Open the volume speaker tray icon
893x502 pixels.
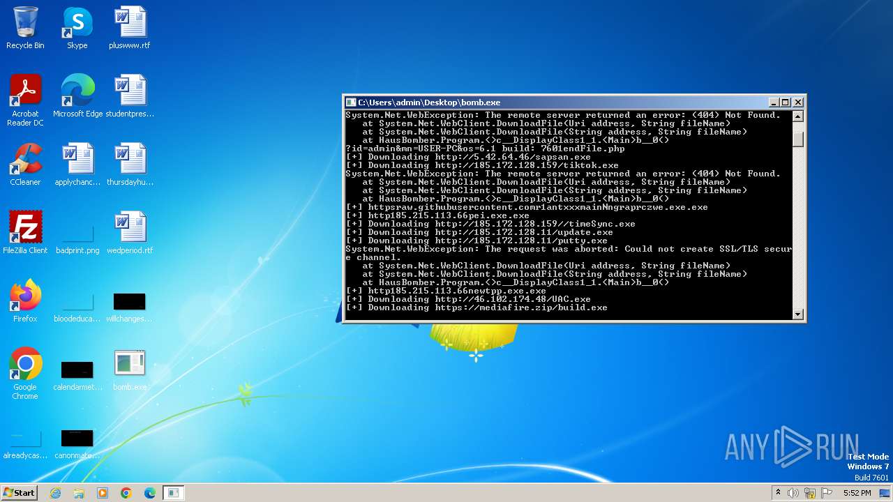[x=793, y=493]
